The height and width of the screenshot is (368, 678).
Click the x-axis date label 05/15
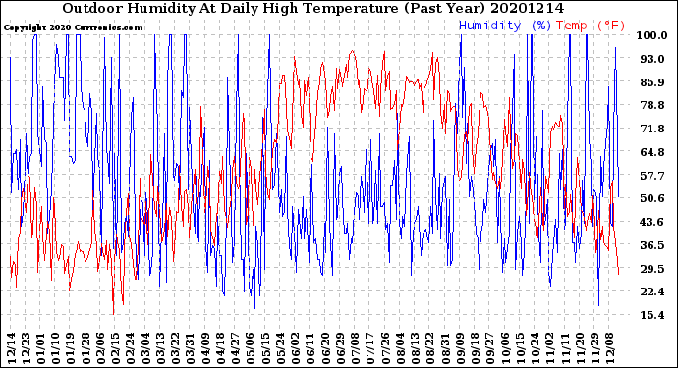click(x=265, y=348)
